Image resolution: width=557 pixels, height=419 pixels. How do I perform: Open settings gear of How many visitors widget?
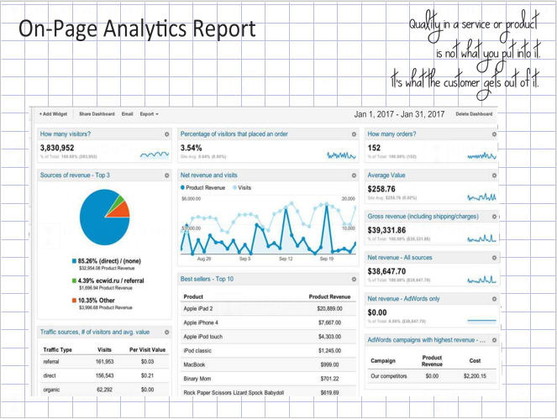166,134
